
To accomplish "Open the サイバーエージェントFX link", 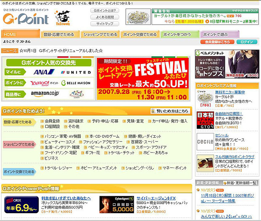I will tap(156, 198).
